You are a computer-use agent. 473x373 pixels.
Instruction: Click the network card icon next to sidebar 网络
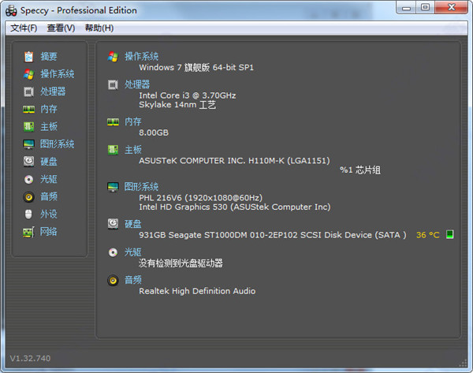tap(28, 232)
